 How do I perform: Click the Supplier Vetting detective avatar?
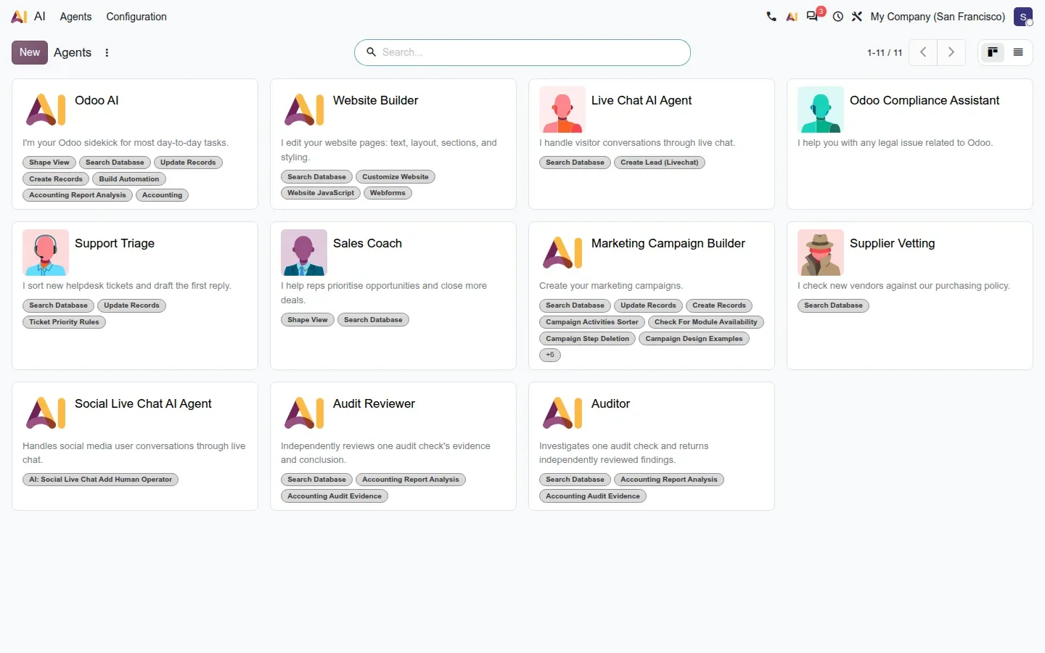821,252
